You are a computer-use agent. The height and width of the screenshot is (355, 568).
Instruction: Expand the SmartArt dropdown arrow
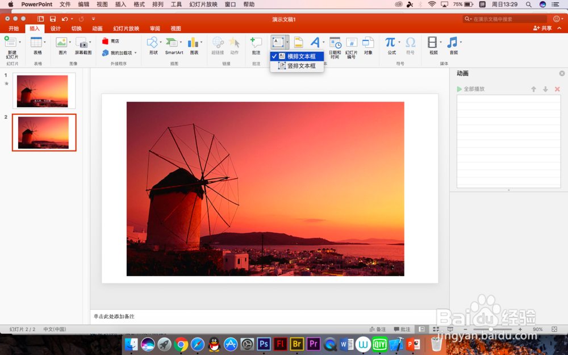[181, 43]
